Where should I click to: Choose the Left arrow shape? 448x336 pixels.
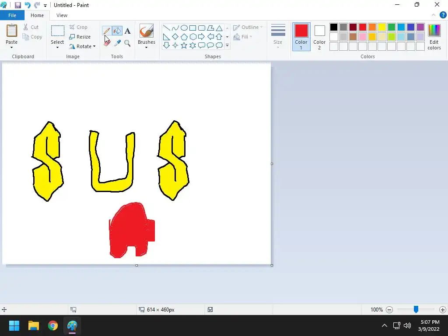[210, 37]
